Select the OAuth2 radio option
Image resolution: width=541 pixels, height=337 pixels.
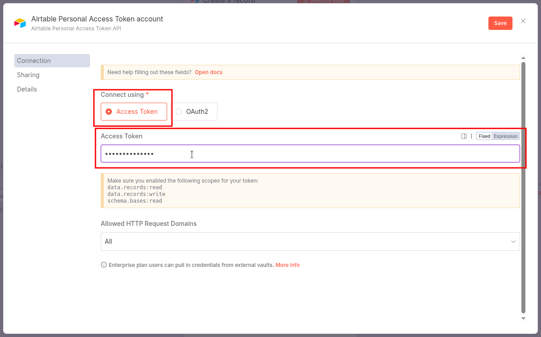(x=195, y=112)
